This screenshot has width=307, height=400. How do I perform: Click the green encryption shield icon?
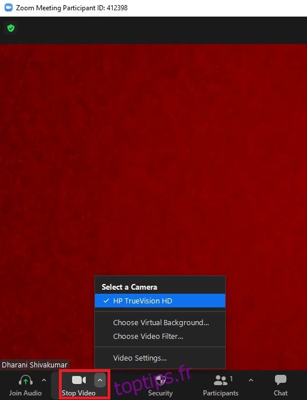(x=11, y=28)
